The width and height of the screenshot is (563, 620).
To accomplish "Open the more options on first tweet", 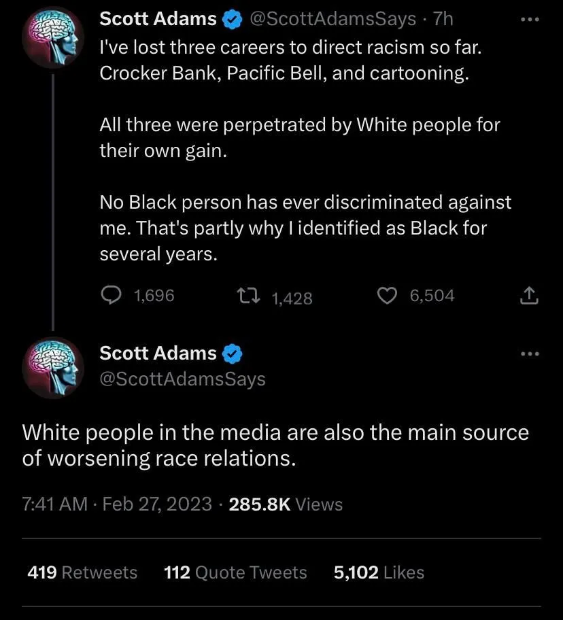I will click(529, 19).
